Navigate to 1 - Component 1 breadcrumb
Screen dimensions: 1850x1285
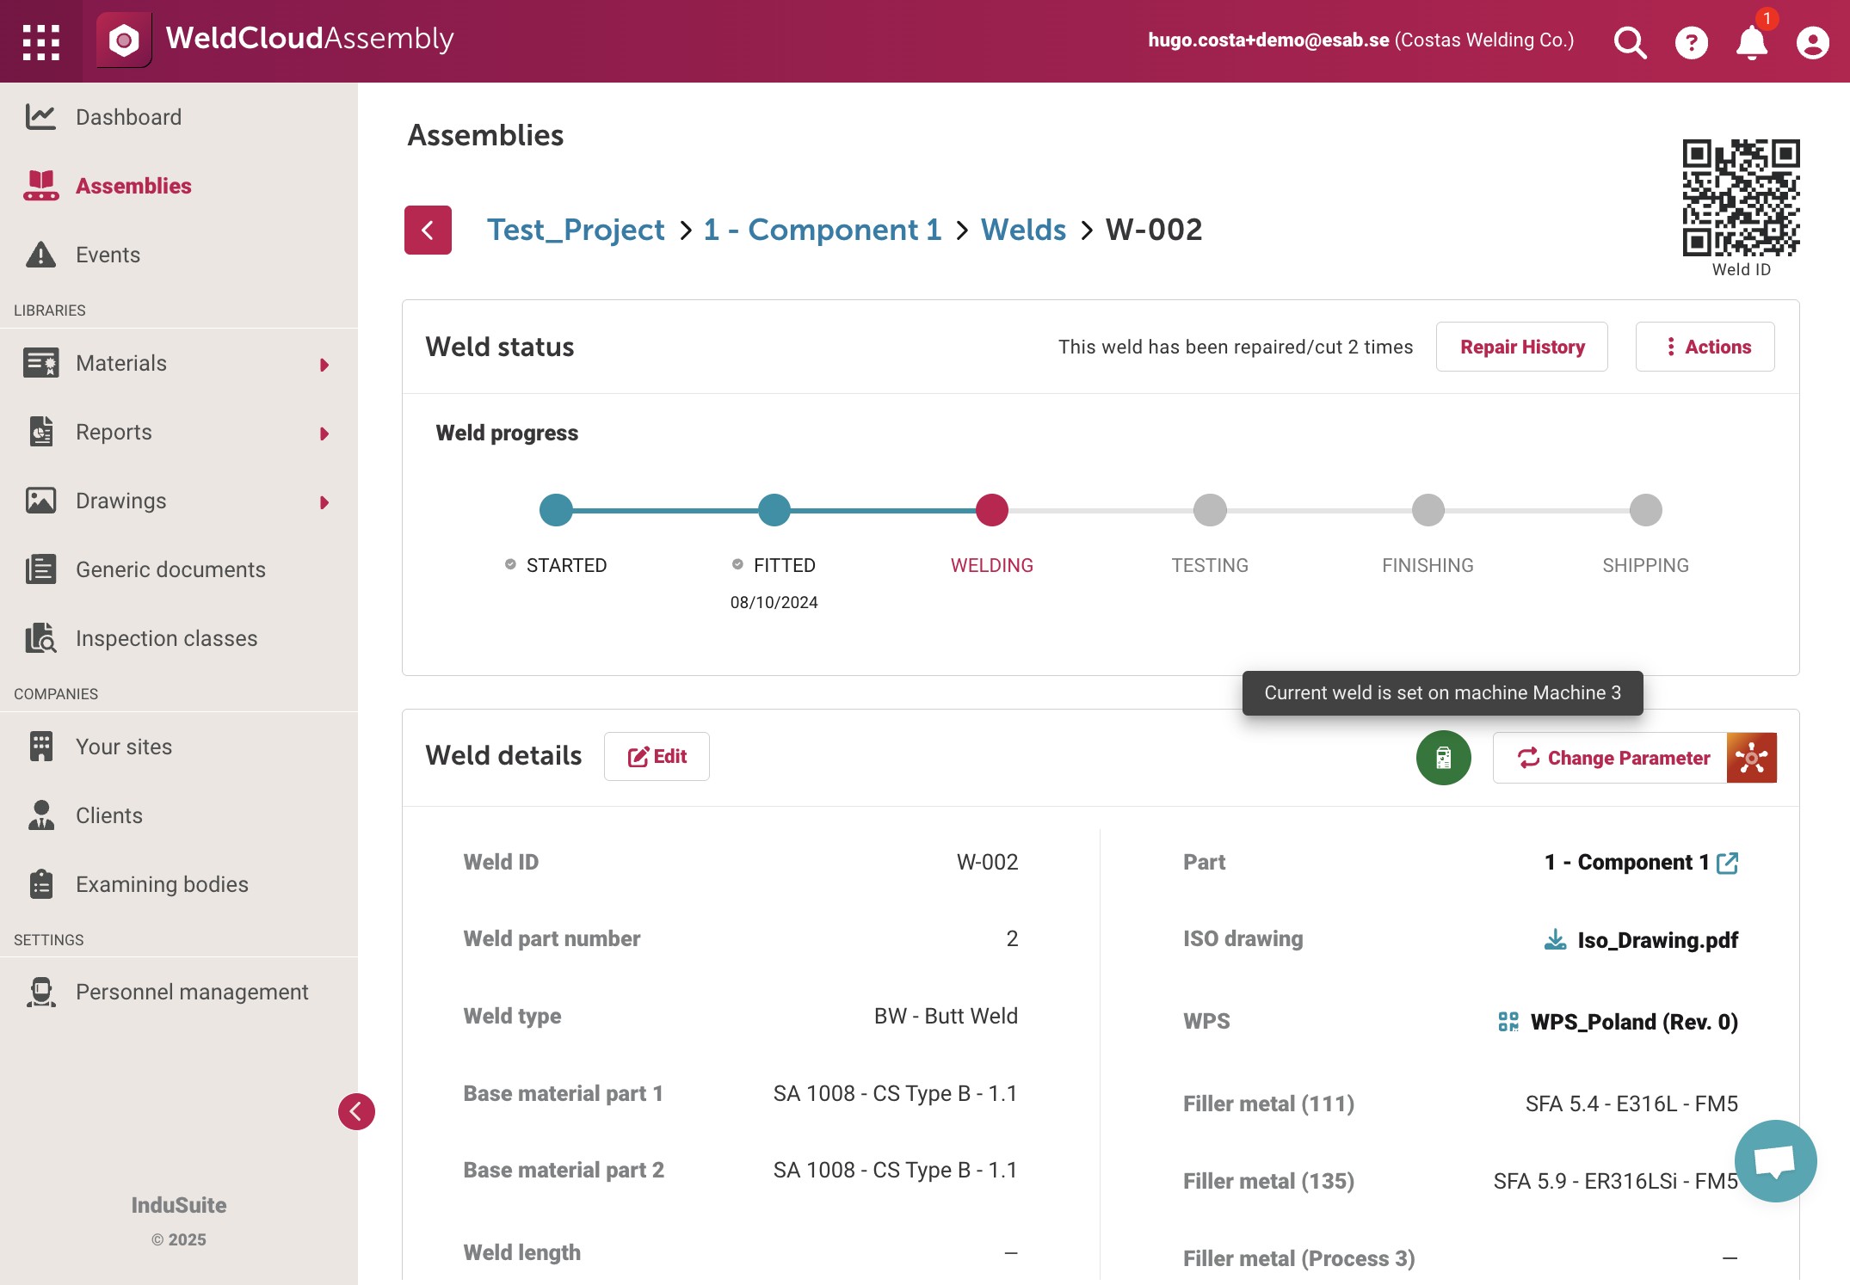tap(822, 230)
